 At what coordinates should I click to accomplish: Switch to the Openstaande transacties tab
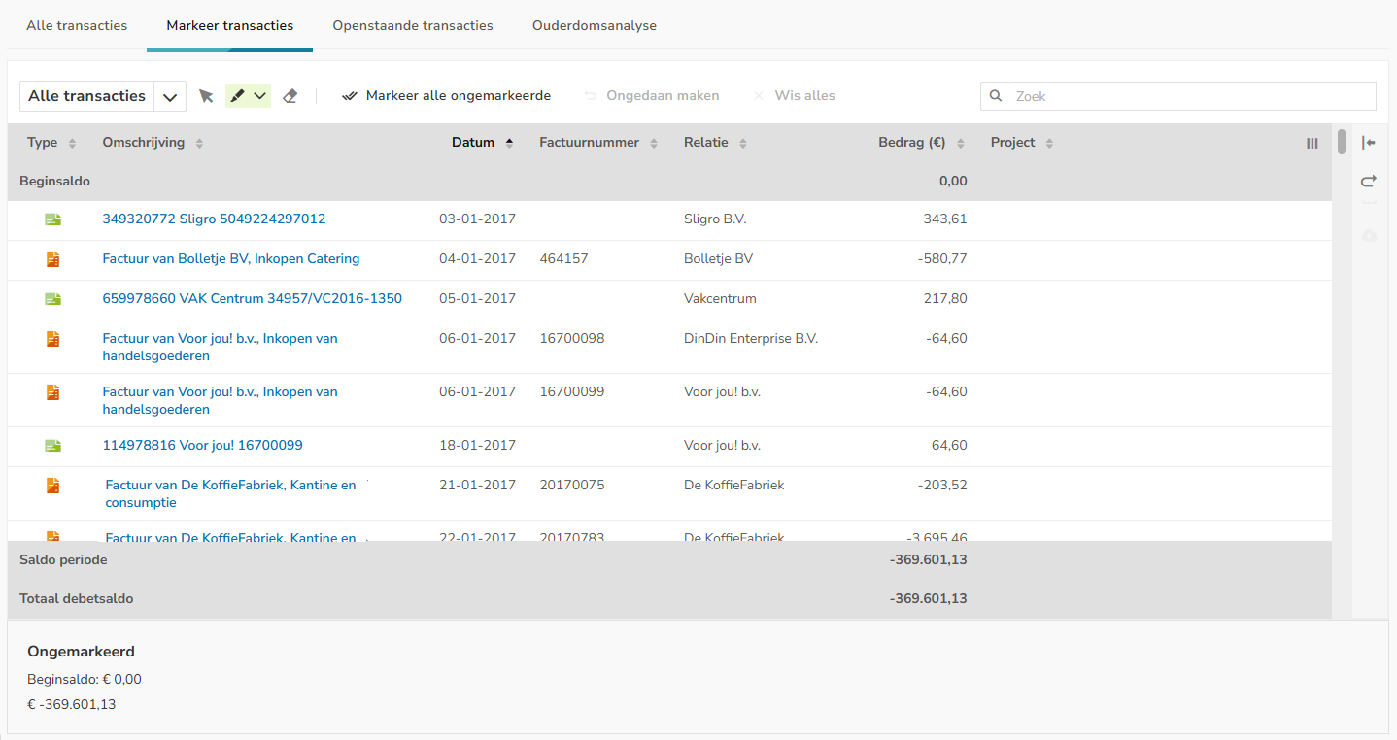(x=413, y=26)
